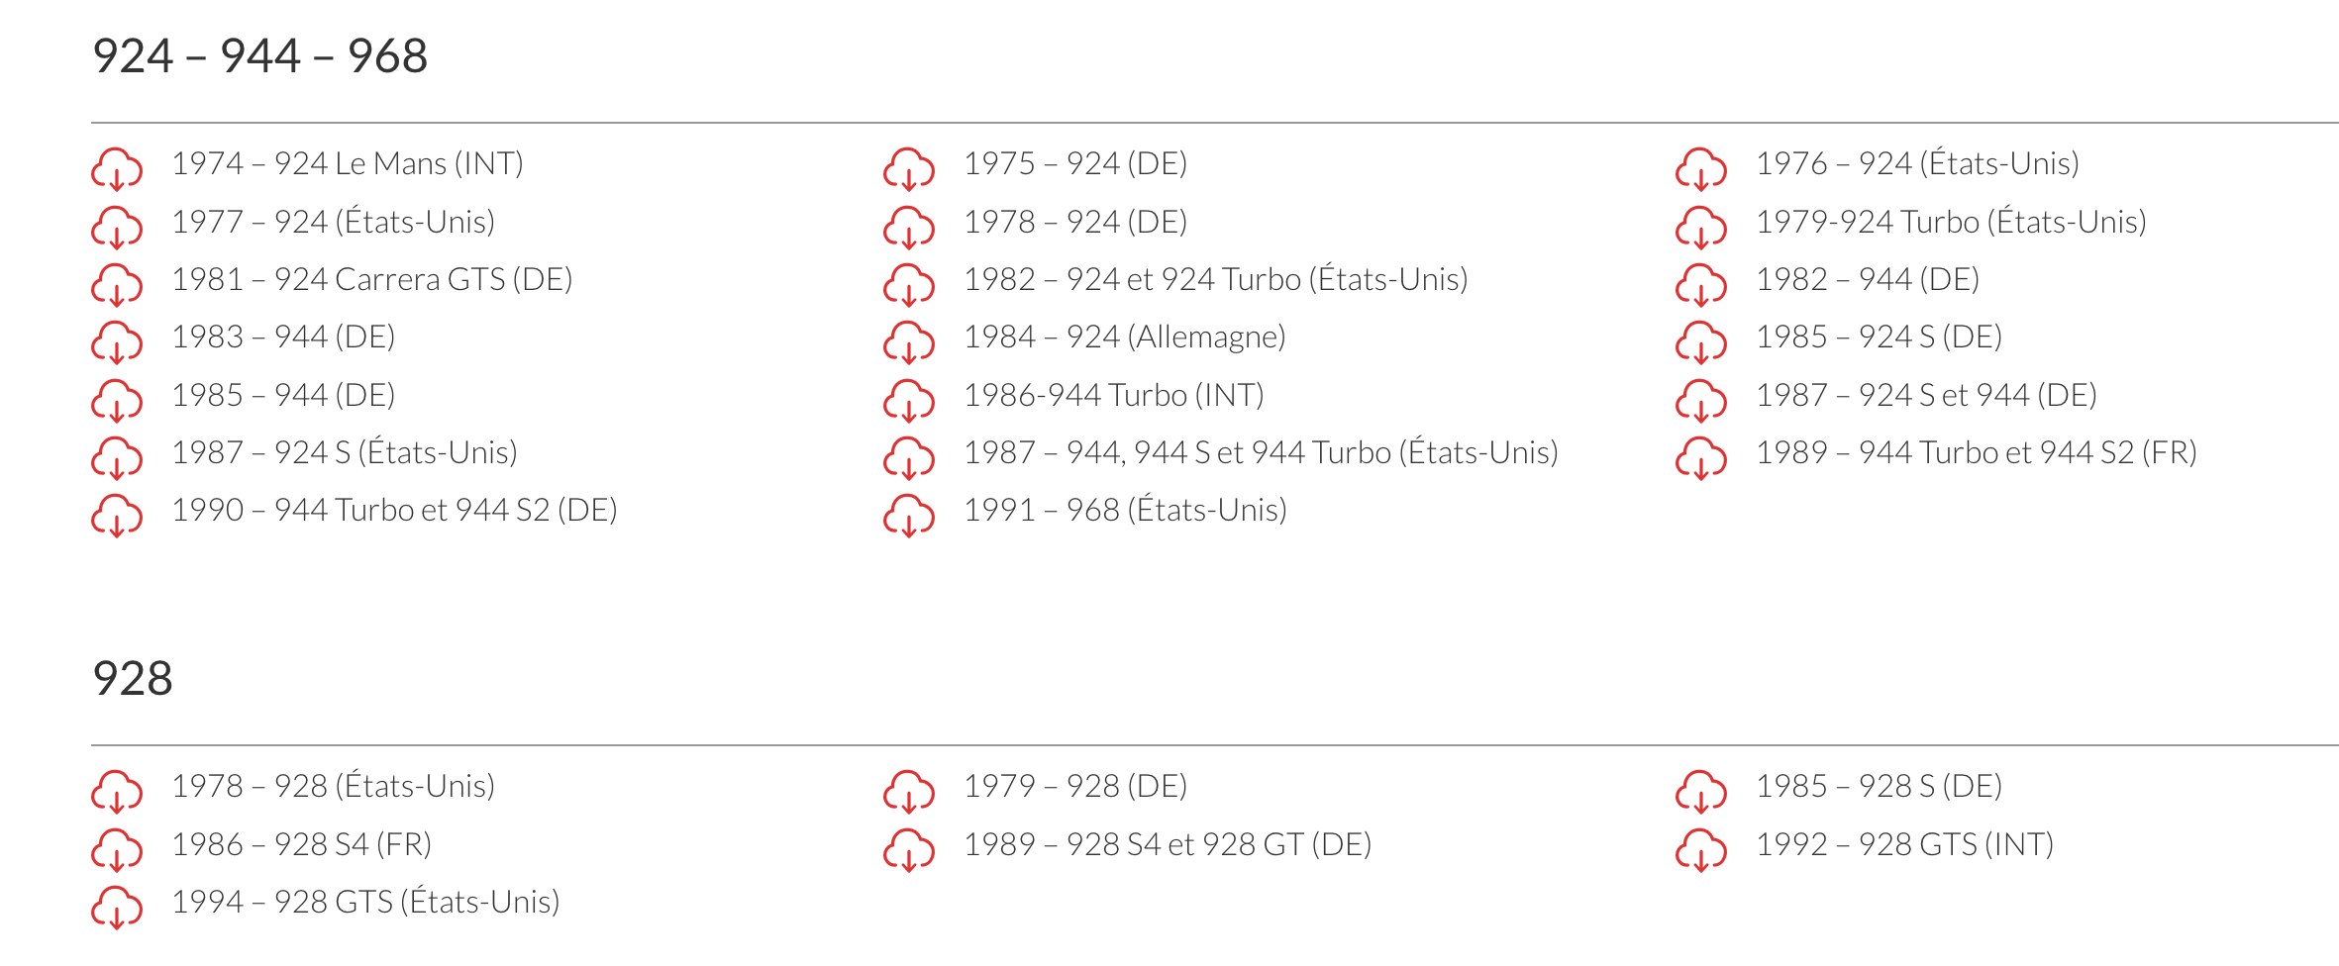Click download icon for 1974 – 924 Le Mans (INT)

pyautogui.click(x=117, y=169)
